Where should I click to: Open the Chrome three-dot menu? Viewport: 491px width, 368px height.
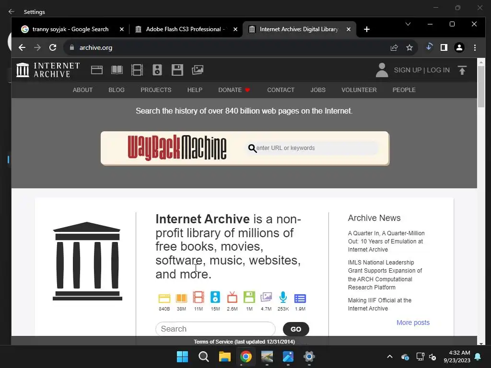point(475,47)
